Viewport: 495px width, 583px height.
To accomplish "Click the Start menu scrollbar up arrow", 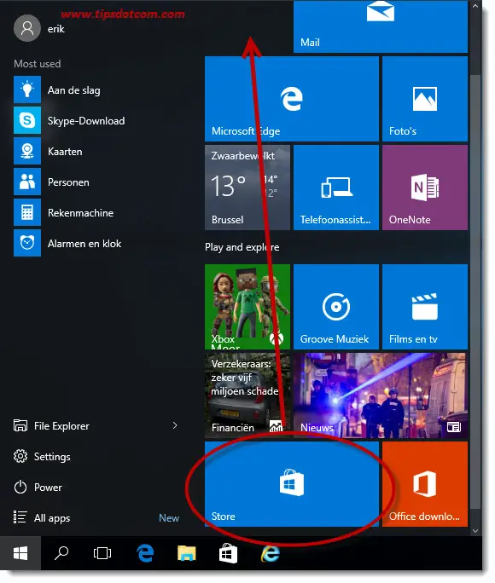I will 475,6.
